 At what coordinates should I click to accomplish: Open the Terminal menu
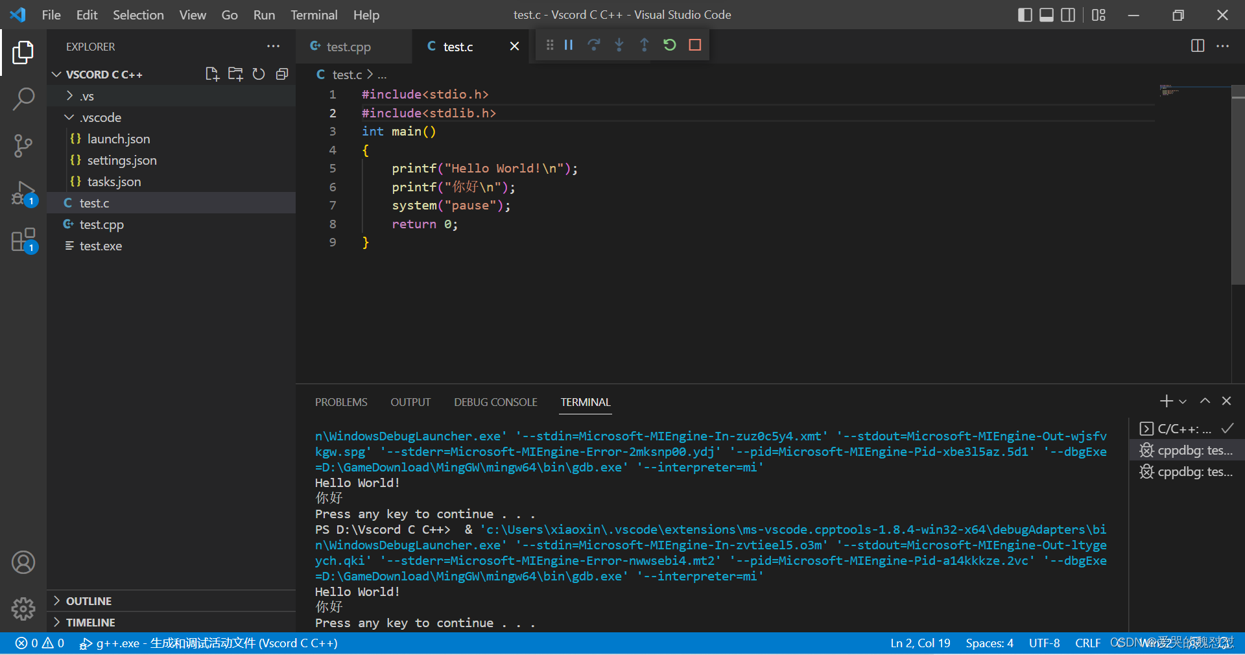(314, 14)
